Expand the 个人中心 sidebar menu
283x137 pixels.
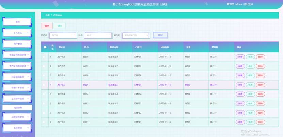(17, 33)
